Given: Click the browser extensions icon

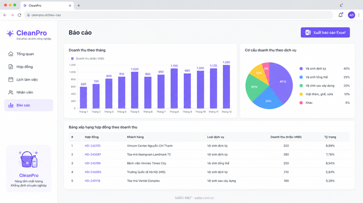Looking at the screenshot, I should point(342,5).
